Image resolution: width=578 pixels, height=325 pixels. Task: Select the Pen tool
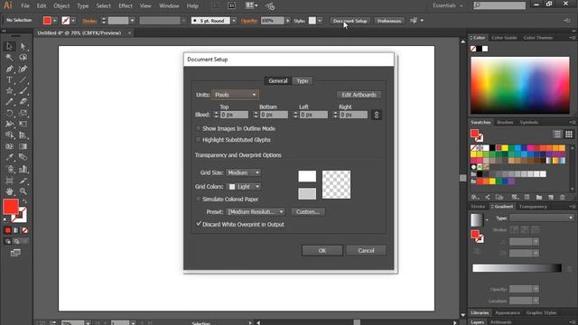tap(10, 69)
